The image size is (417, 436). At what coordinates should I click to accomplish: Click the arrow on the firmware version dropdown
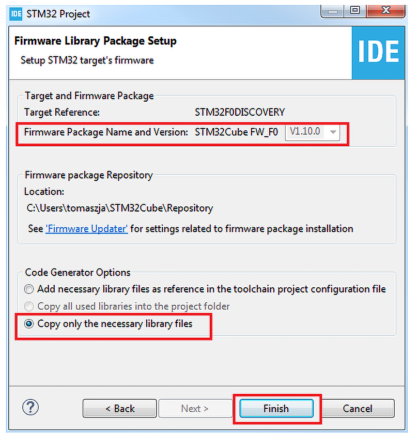[x=333, y=132]
